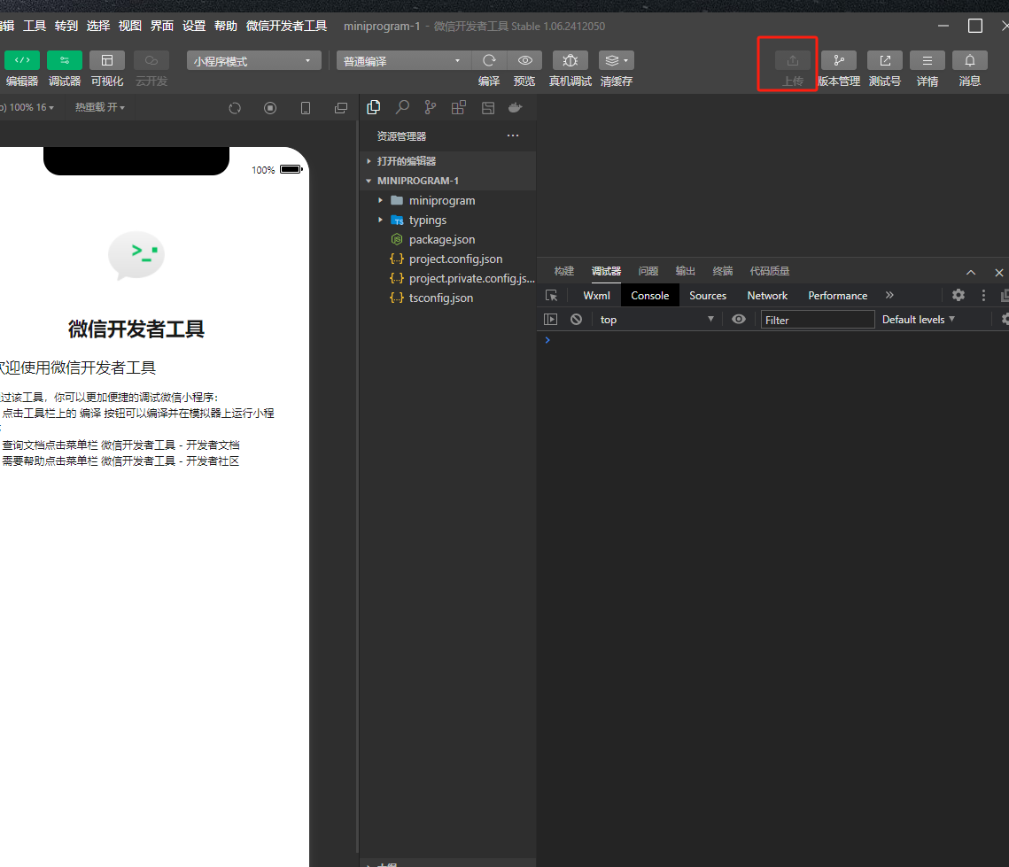This screenshot has width=1009, height=867.
Task: Open the 工具 menu
Action: tap(35, 26)
